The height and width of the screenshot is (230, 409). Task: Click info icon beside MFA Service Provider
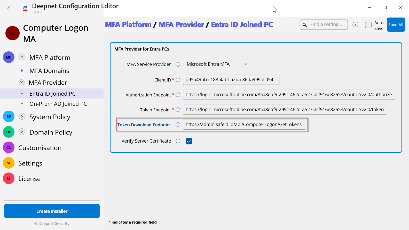pyautogui.click(x=178, y=64)
